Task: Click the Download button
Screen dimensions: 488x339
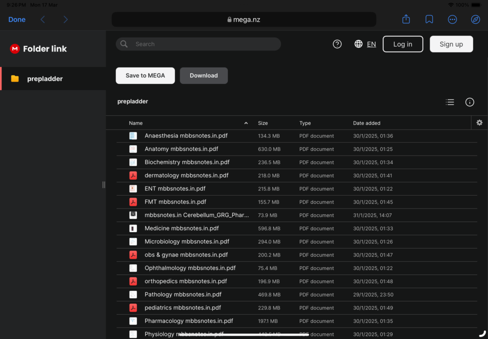Action: click(204, 76)
